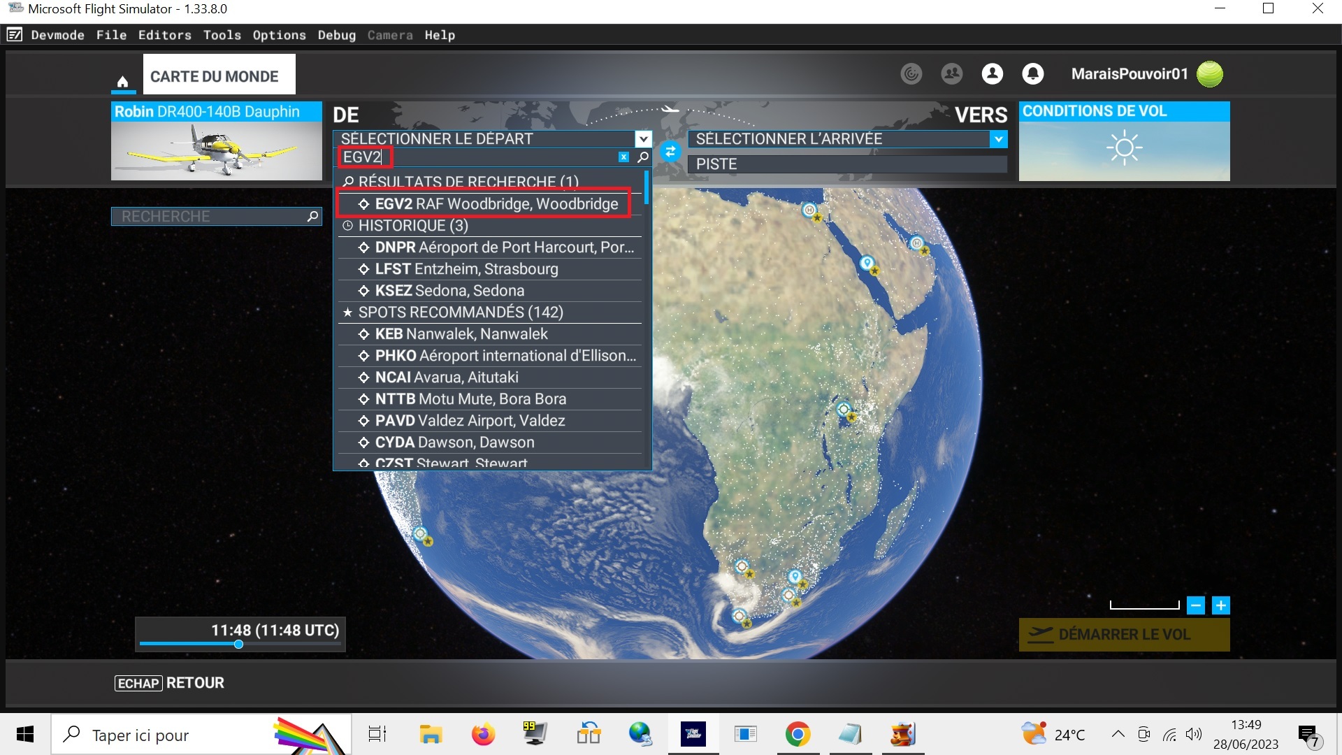Open the Conditions de vol weather panel
The width and height of the screenshot is (1342, 755).
click(1123, 142)
